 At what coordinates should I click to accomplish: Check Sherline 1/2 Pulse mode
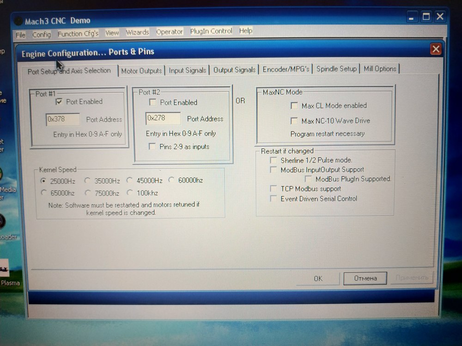(273, 161)
